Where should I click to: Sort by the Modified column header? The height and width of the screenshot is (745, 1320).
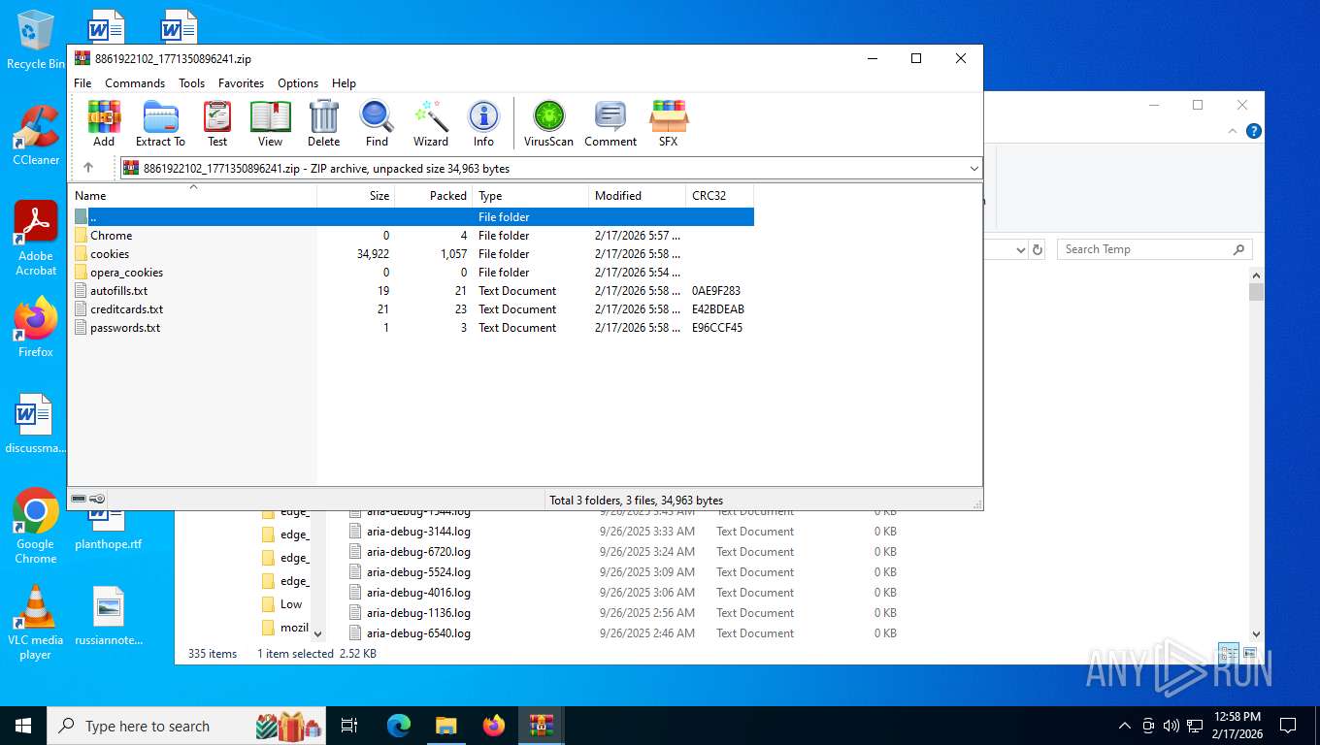point(637,196)
